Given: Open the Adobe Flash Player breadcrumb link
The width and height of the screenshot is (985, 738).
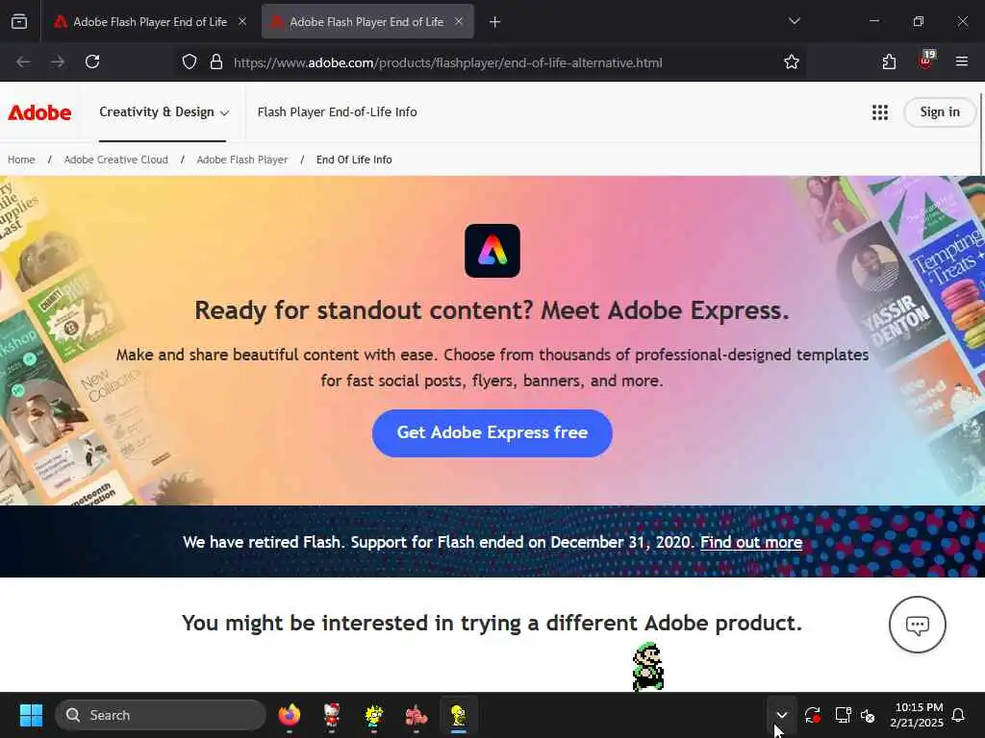Looking at the screenshot, I should [x=242, y=160].
